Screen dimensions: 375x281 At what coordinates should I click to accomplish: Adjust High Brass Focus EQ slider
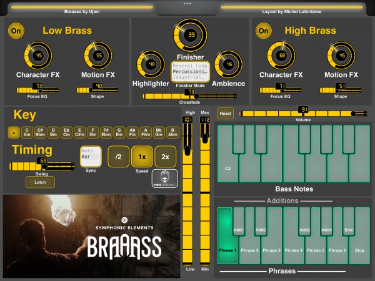(x=281, y=91)
